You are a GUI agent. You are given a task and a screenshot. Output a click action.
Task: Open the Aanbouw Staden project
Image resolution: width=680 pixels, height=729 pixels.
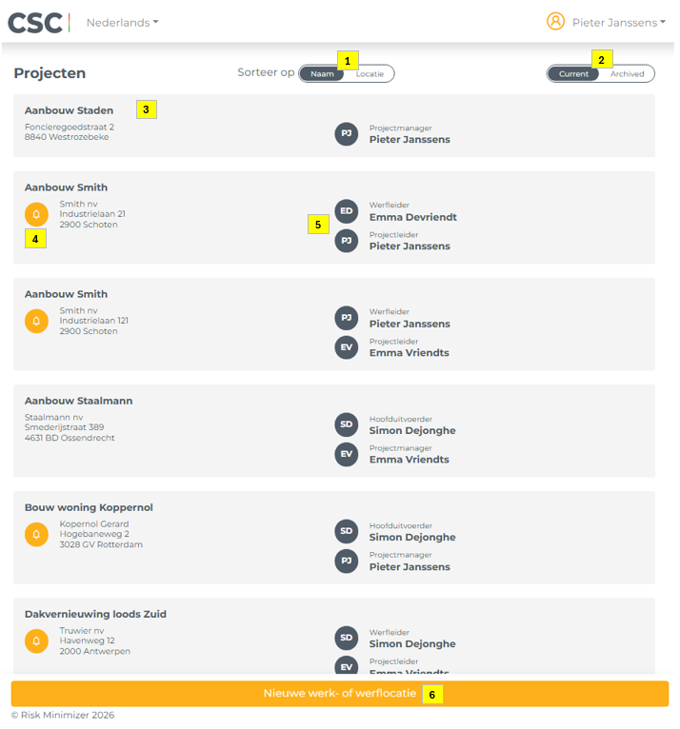pyautogui.click(x=69, y=110)
